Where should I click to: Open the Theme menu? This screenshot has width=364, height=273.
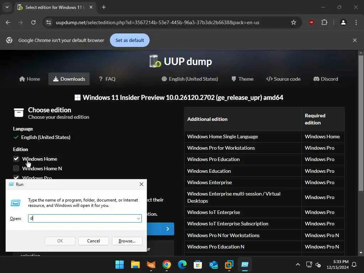point(242,79)
